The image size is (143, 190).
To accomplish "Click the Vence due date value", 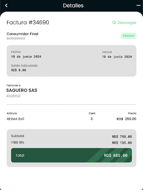I will (x=117, y=57).
